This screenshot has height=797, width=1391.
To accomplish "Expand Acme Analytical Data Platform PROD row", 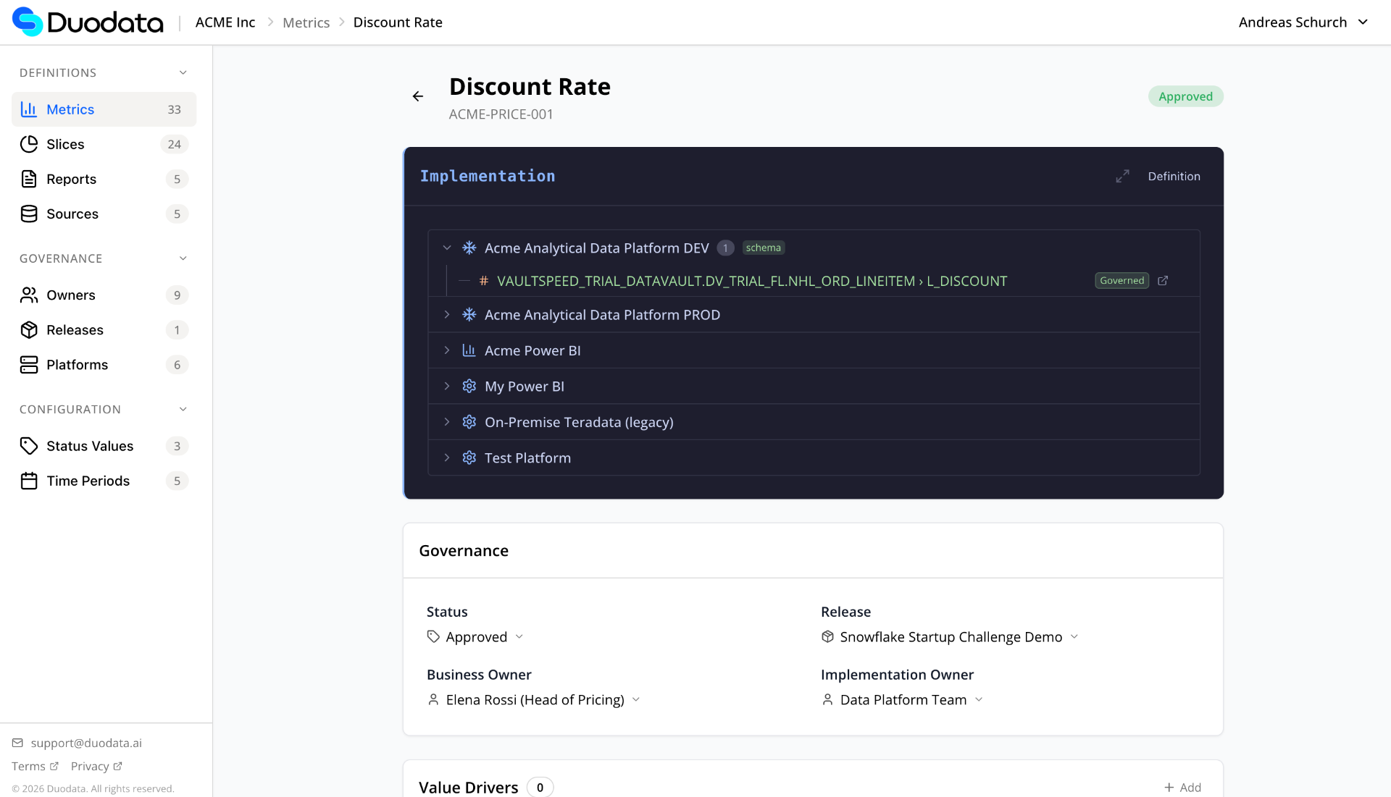I will point(447,315).
